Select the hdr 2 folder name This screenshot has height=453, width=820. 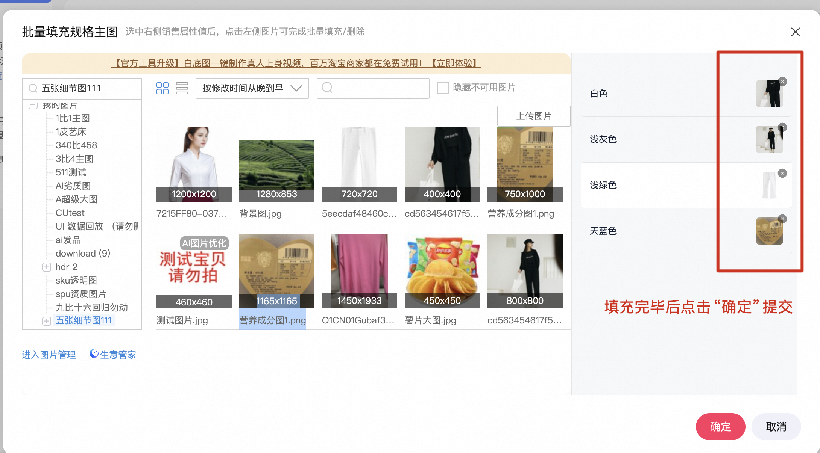pos(67,267)
